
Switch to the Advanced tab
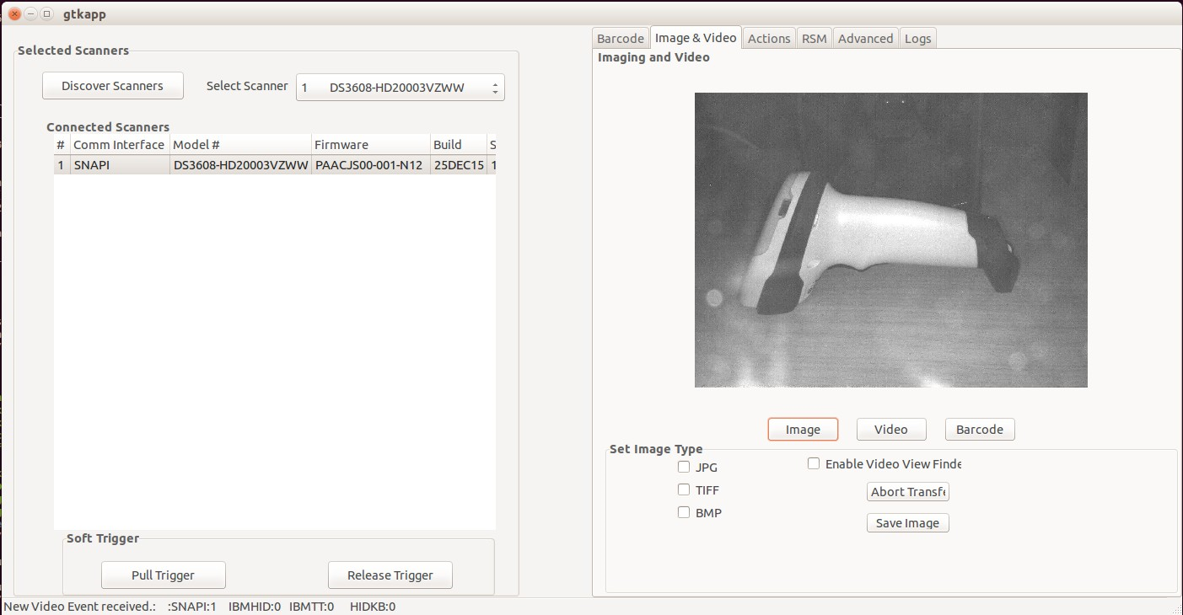tap(865, 39)
